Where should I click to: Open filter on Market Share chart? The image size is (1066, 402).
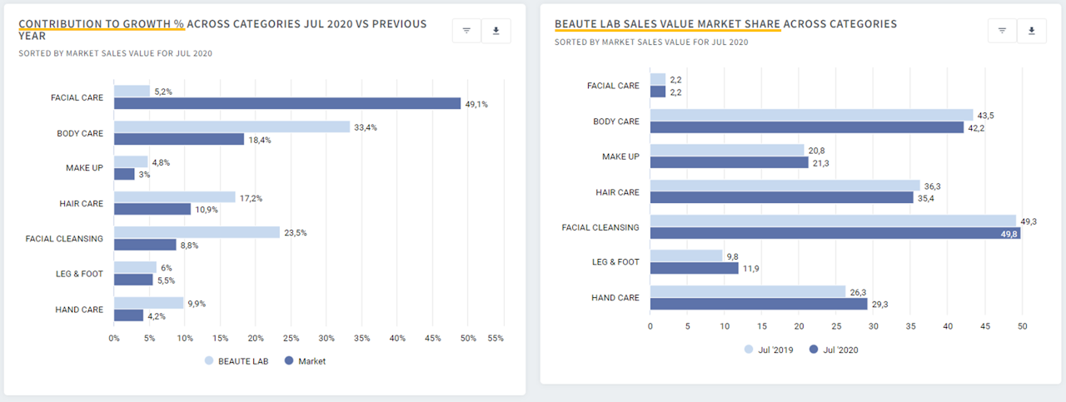(1002, 31)
